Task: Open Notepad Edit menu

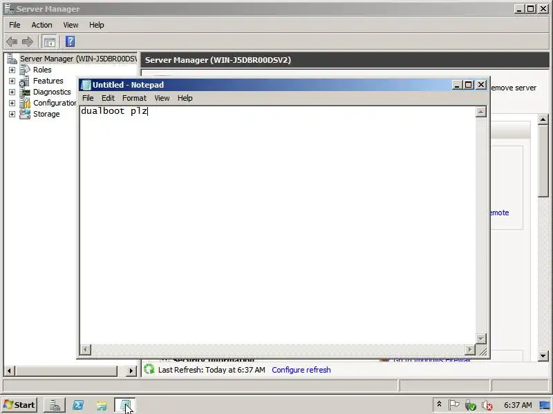Action: click(x=108, y=98)
